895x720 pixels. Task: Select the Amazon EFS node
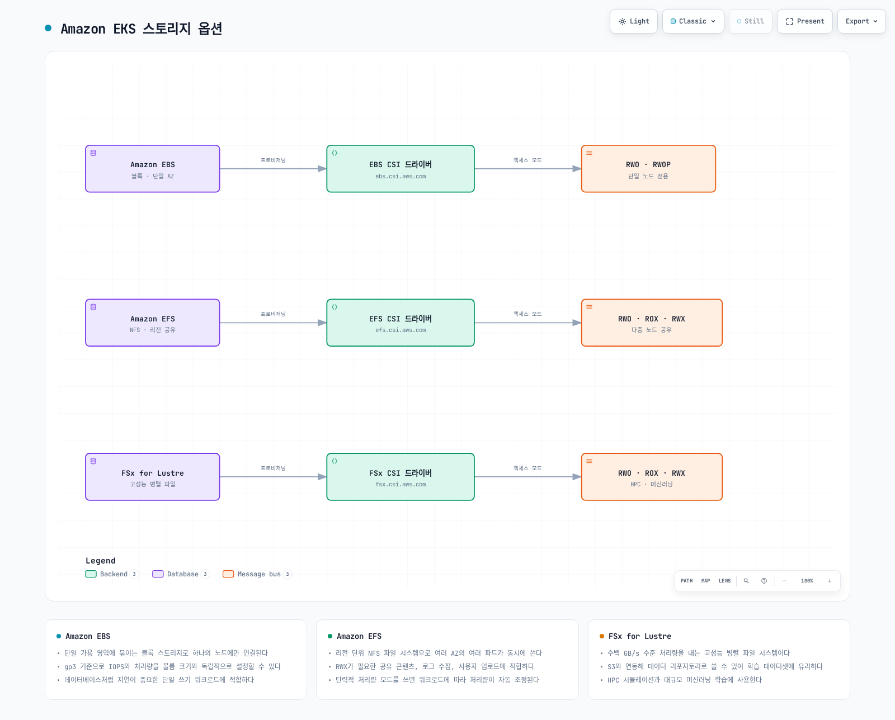coord(153,323)
